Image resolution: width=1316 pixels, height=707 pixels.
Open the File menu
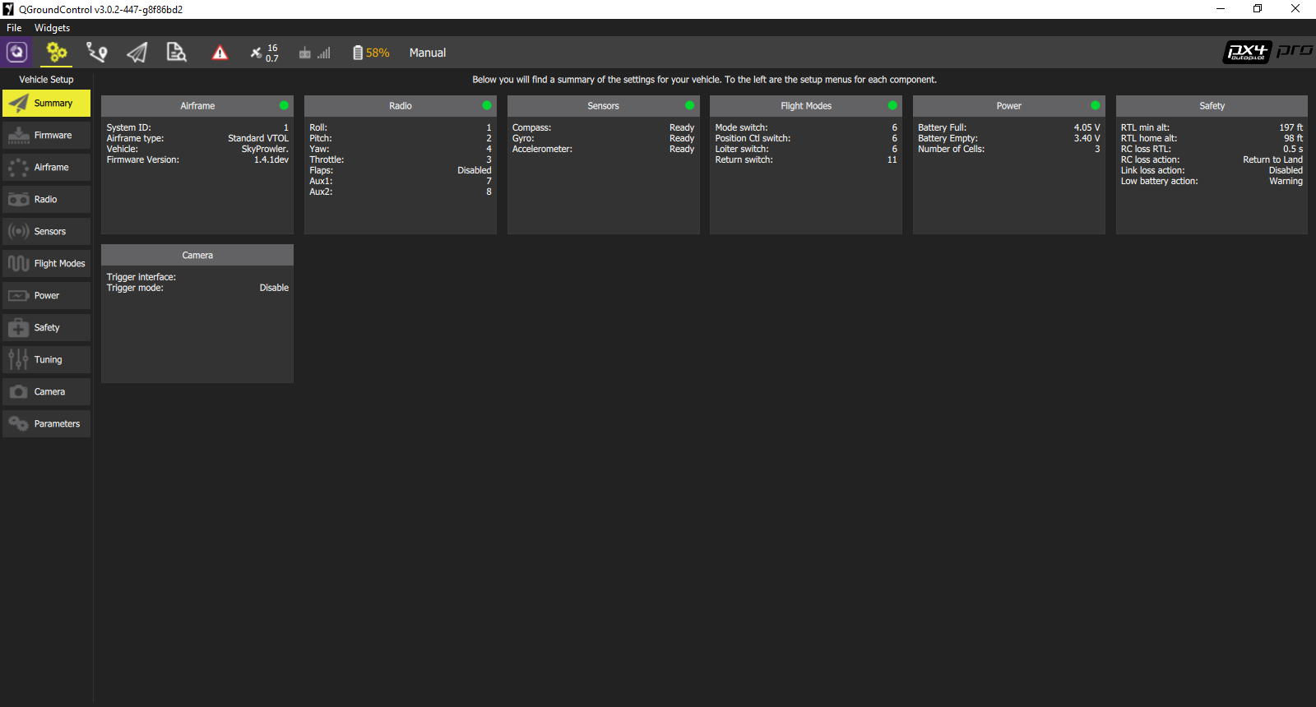(x=14, y=28)
